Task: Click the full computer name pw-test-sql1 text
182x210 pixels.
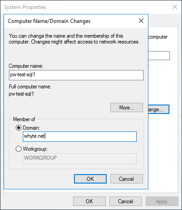Action: point(21,94)
